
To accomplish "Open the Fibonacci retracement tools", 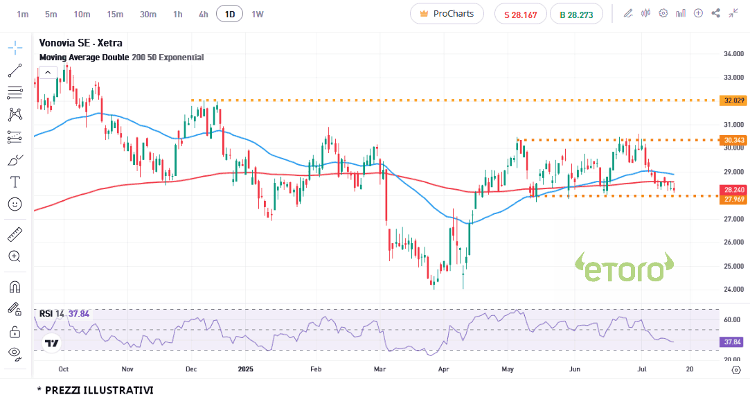I will point(15,92).
